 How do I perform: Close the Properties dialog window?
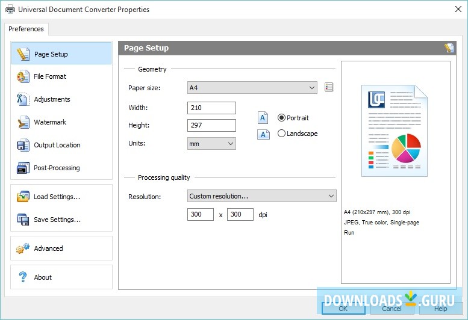(x=458, y=9)
